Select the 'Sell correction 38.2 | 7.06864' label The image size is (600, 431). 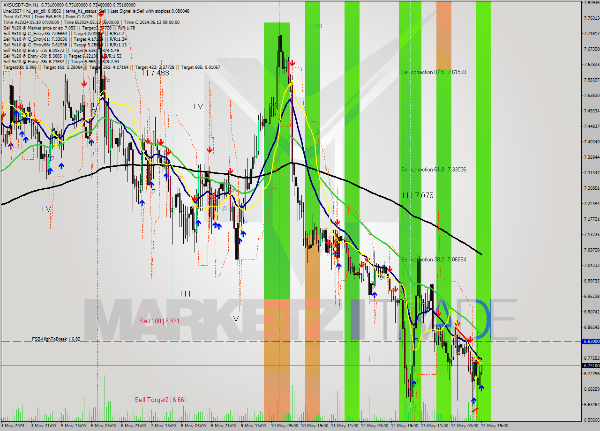[x=434, y=260]
